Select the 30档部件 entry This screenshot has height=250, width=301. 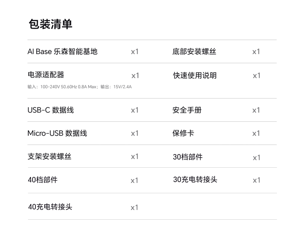coord(188,157)
